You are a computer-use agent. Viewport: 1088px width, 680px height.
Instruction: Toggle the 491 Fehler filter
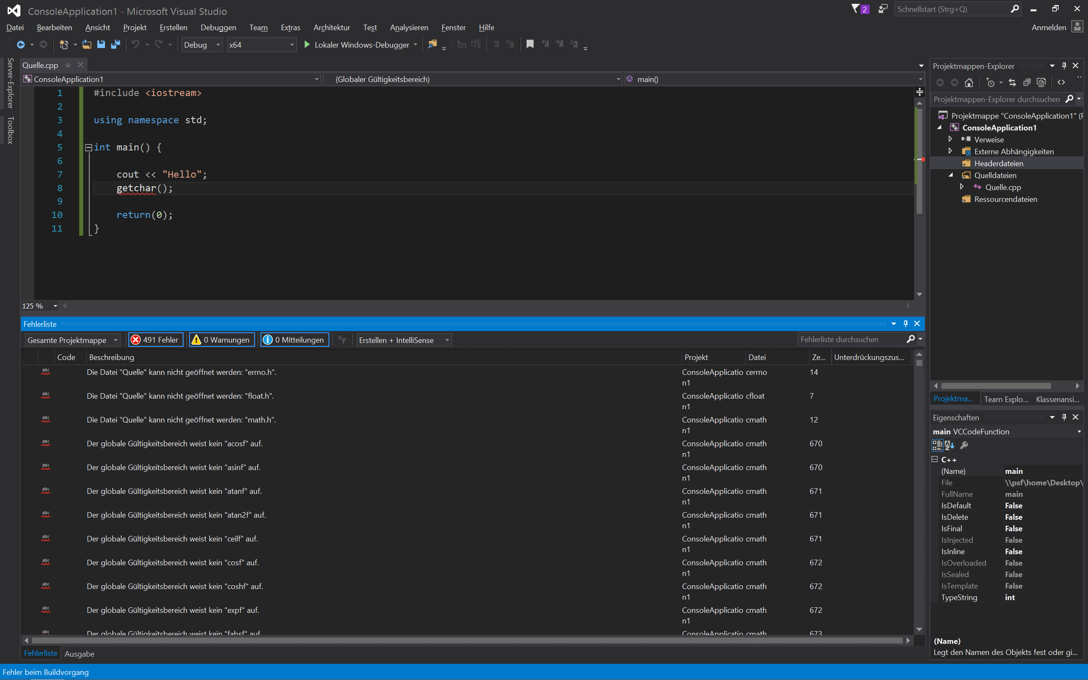[156, 340]
